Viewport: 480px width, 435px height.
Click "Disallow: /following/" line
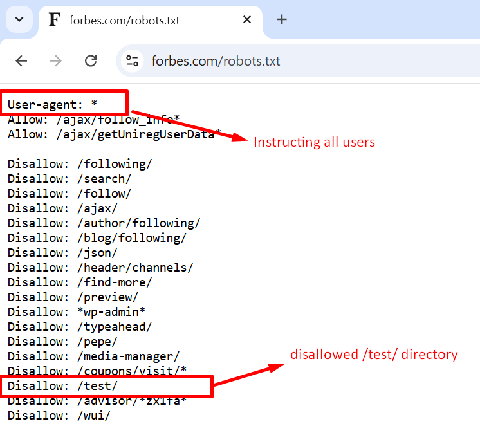tap(80, 164)
